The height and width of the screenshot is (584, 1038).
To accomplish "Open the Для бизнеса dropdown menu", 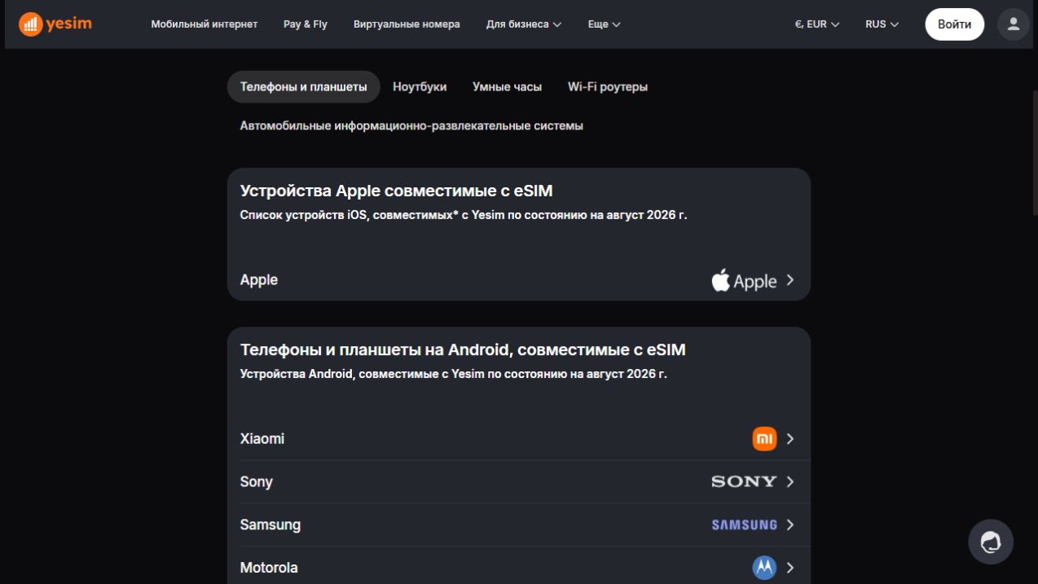I will (x=524, y=24).
